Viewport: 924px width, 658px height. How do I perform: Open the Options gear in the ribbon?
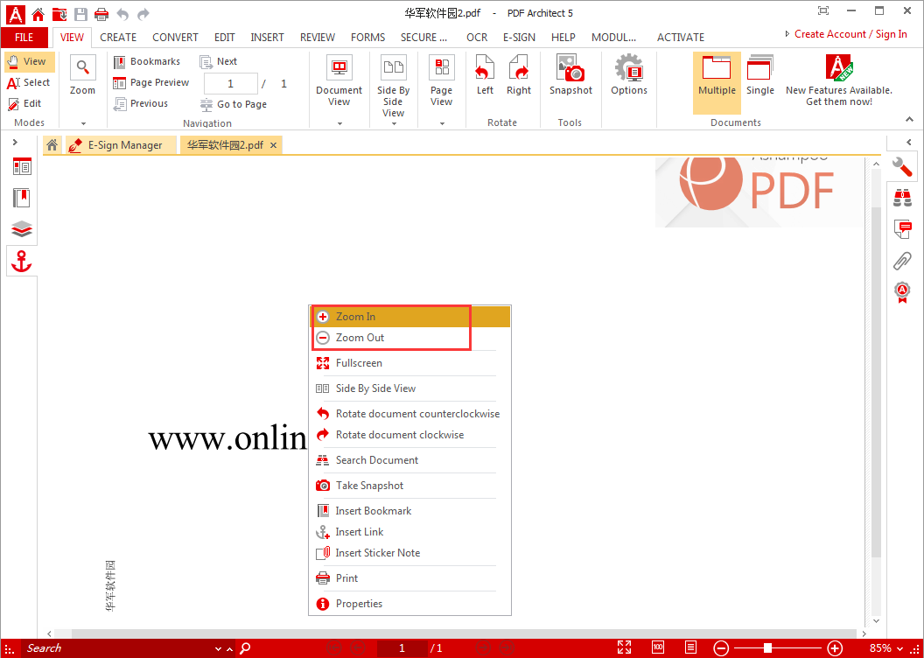629,75
